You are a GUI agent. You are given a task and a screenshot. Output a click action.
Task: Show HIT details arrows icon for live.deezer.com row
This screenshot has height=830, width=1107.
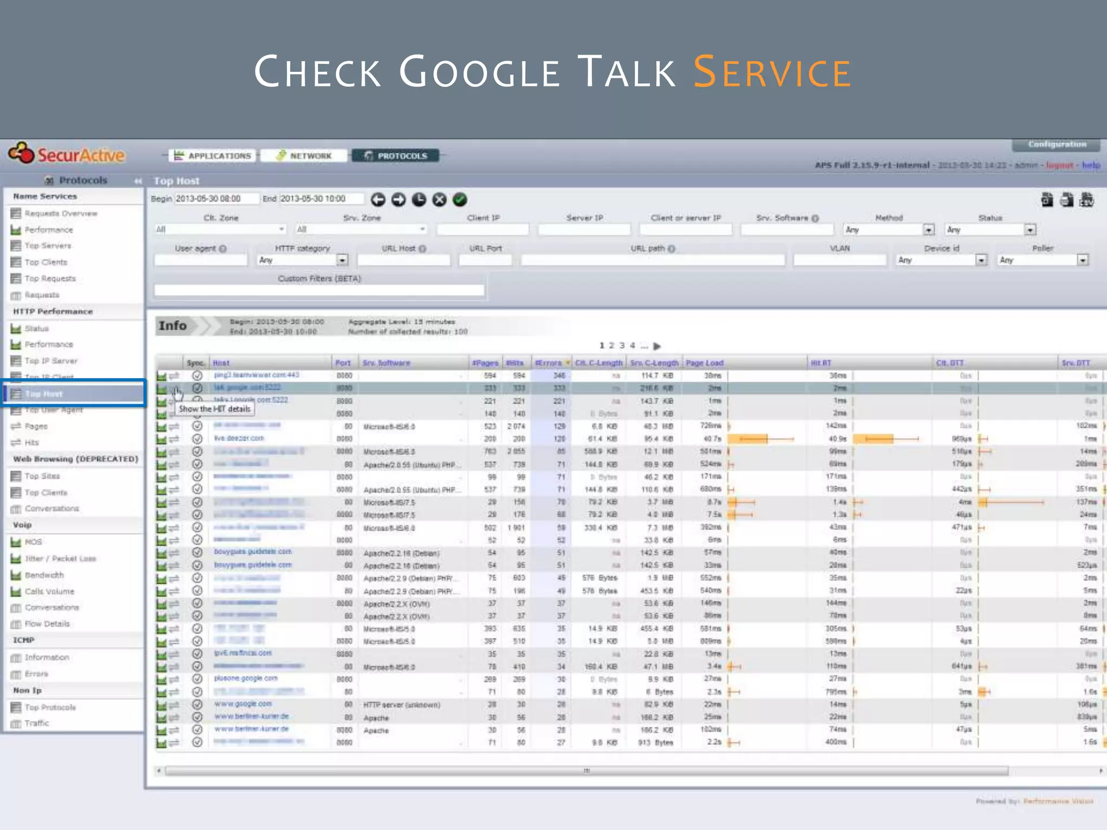pos(174,439)
